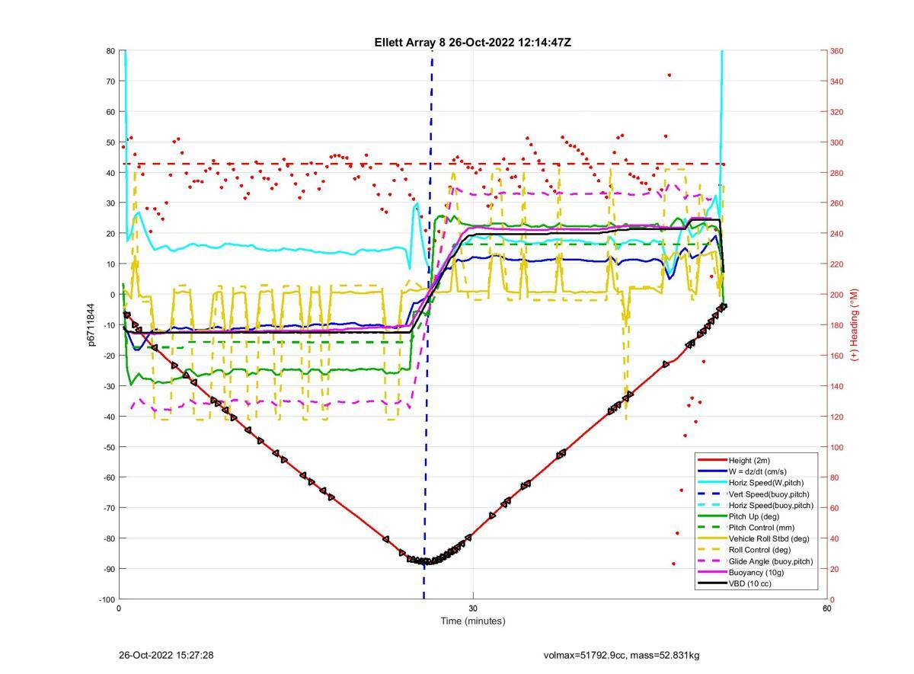Click the right axis tick label '100'
Screen dimensions: 914x674
point(837,447)
